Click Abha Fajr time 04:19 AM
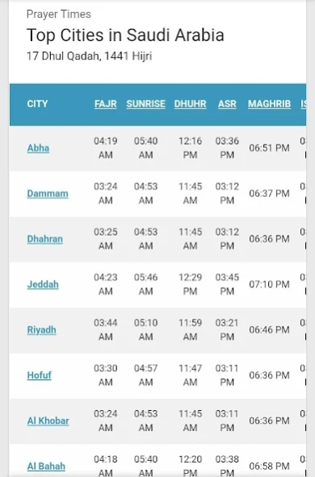Image resolution: width=315 pixels, height=477 pixels. pos(105,149)
